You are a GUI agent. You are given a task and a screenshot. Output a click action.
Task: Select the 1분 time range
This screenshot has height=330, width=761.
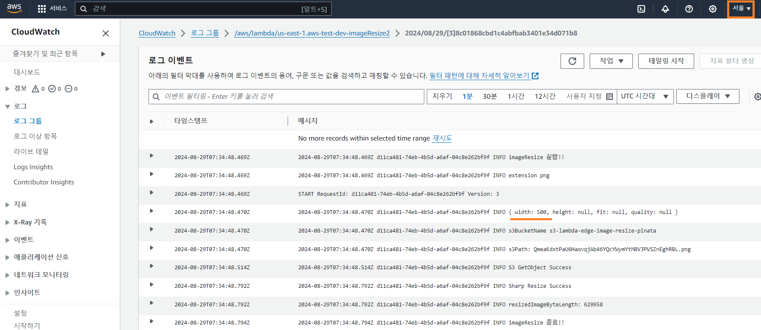(x=467, y=97)
